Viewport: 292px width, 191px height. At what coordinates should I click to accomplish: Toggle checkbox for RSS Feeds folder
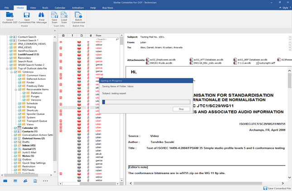15,170
